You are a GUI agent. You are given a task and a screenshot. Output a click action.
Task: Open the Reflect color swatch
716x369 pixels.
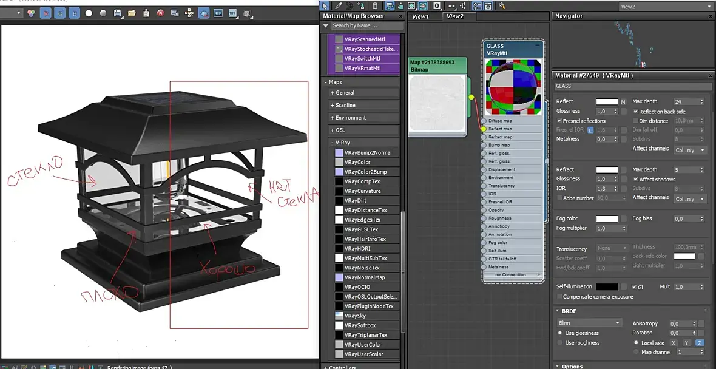point(607,102)
